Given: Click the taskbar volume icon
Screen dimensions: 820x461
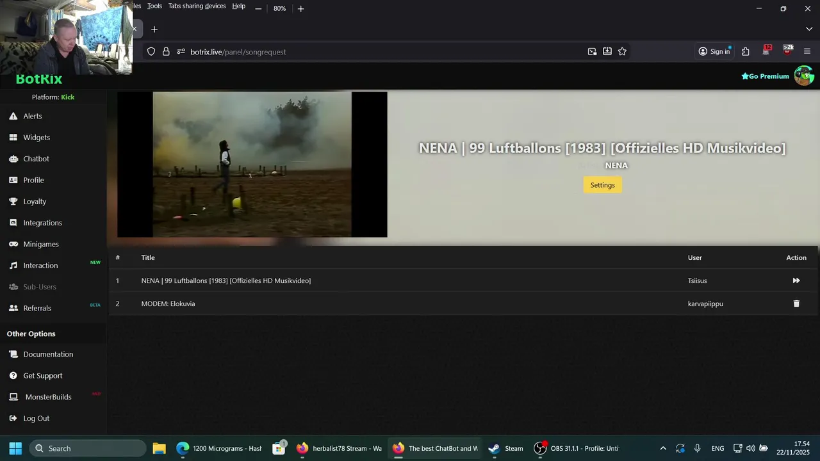Looking at the screenshot, I should 750,448.
